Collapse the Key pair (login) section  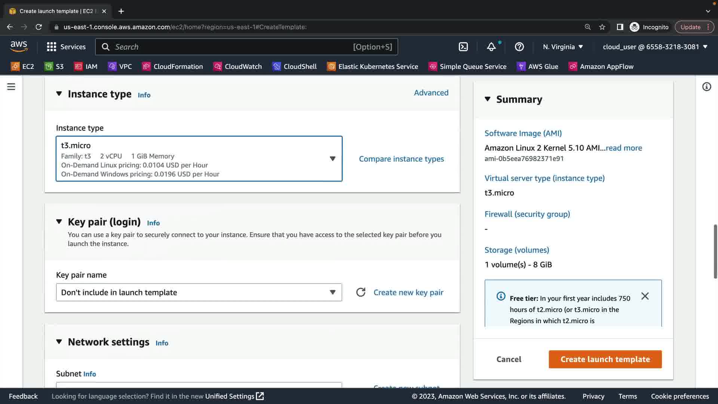click(x=59, y=221)
